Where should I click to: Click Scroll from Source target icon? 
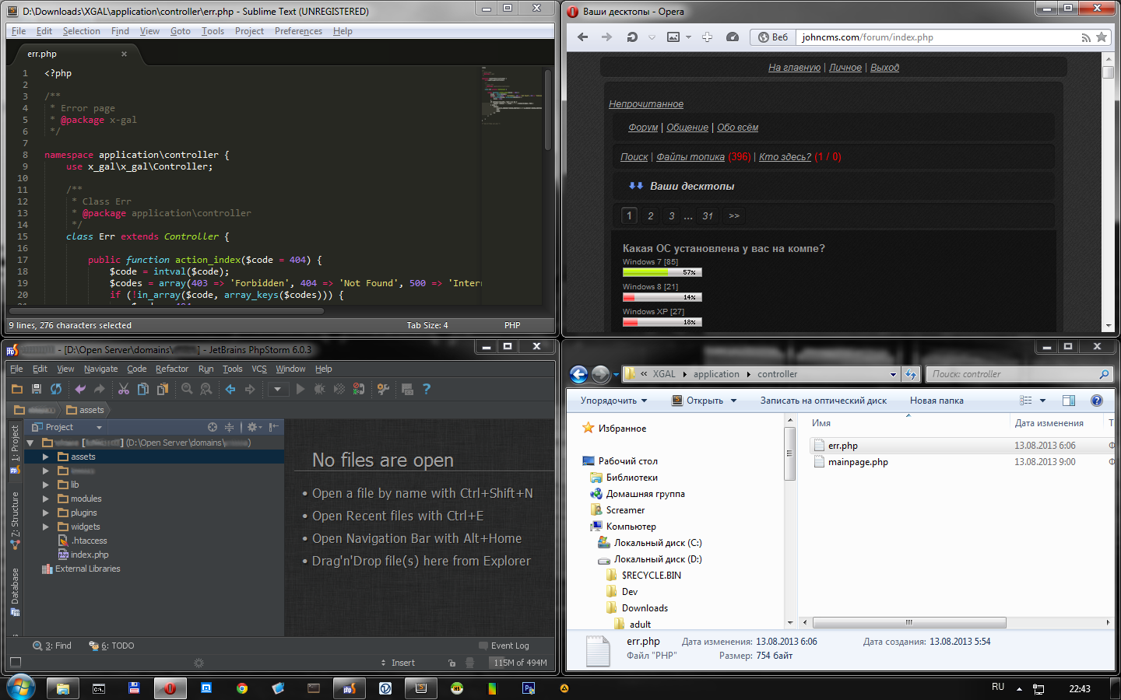point(213,427)
